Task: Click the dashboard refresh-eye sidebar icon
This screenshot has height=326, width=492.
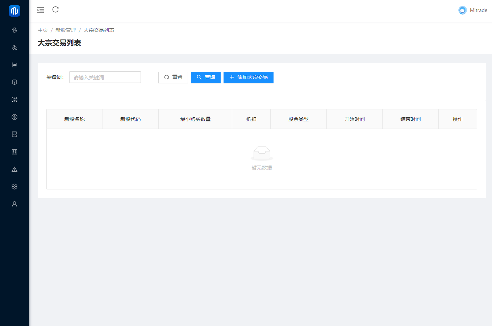Action: pos(14,30)
